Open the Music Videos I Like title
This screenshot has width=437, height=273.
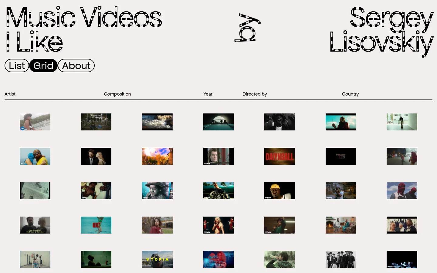pos(84,29)
